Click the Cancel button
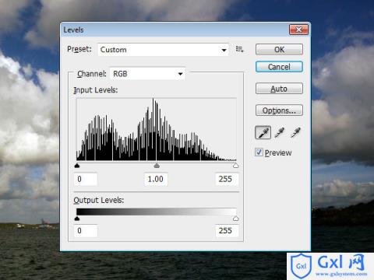Screen dimensions: 374x280 coord(279,67)
